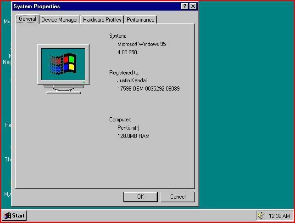Open the Hardware Profiles tab

click(x=102, y=20)
